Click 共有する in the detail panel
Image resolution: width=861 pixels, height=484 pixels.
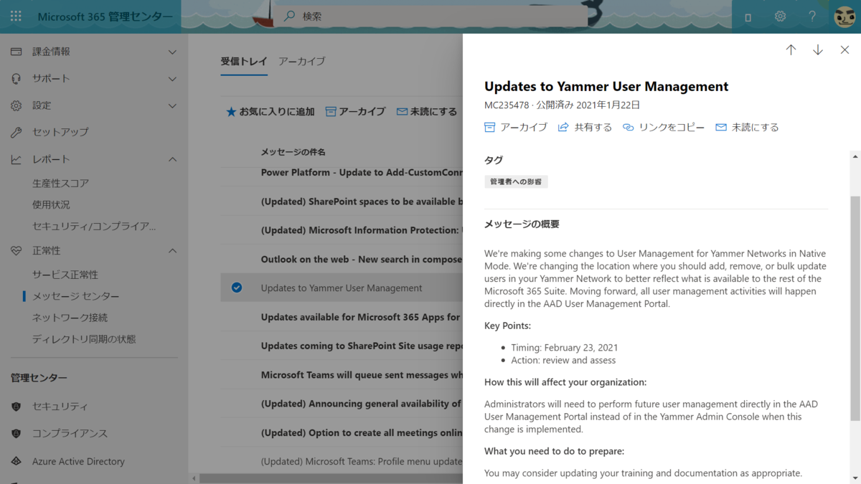585,127
